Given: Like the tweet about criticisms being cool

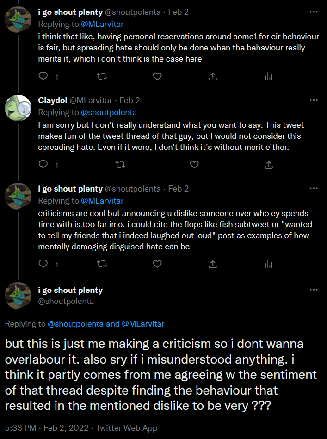Looking at the screenshot, I should pyautogui.click(x=157, y=264).
